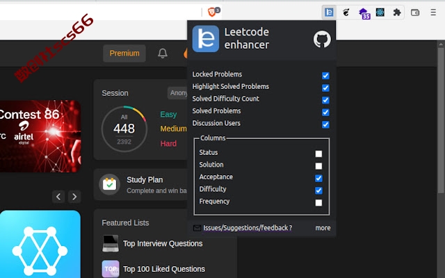The width and height of the screenshot is (445, 278).
Task: Click the browser address bar
Action: pos(99,13)
